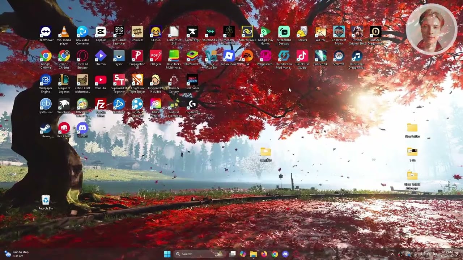Image resolution: width=463 pixels, height=260 pixels.
Task: Click the Marvel Rivals icon
Action: [x=247, y=32]
